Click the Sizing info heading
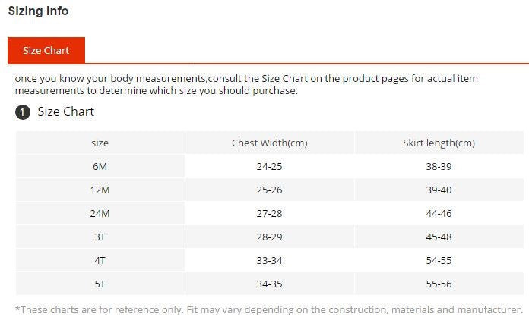 38,11
